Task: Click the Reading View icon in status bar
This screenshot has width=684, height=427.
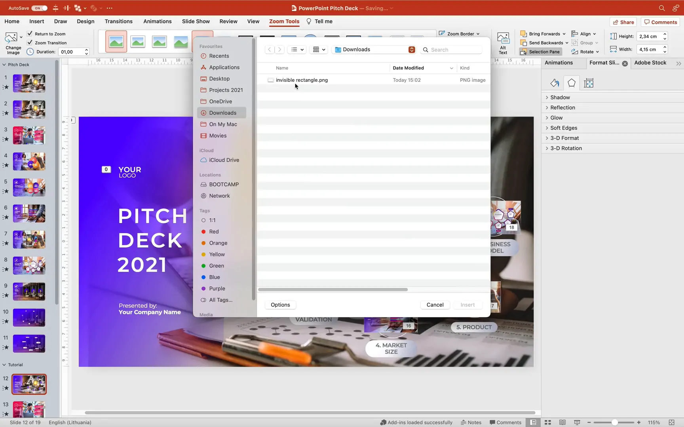Action: tap(562, 422)
